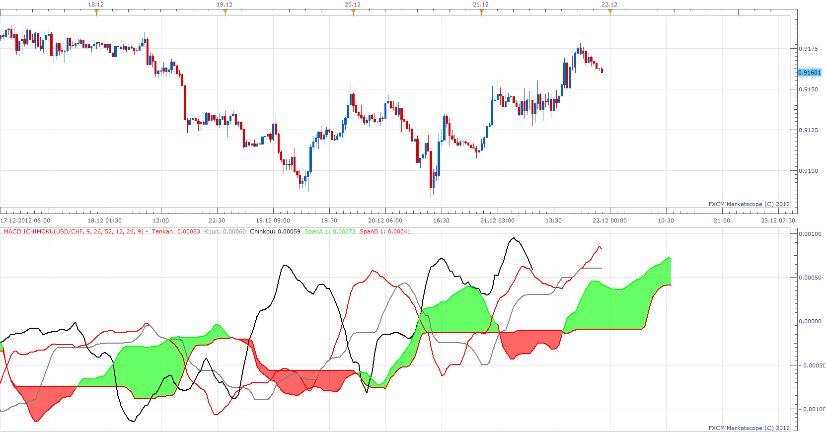Screen dimensions: 826x432
Task: Click the SpanA 1: 0.00072 label
Action: (x=330, y=231)
